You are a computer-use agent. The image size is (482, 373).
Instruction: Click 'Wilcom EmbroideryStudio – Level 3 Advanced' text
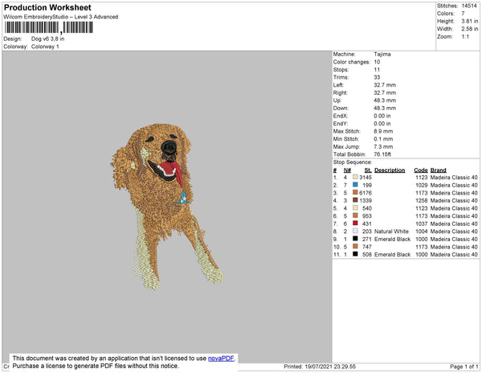61,17
